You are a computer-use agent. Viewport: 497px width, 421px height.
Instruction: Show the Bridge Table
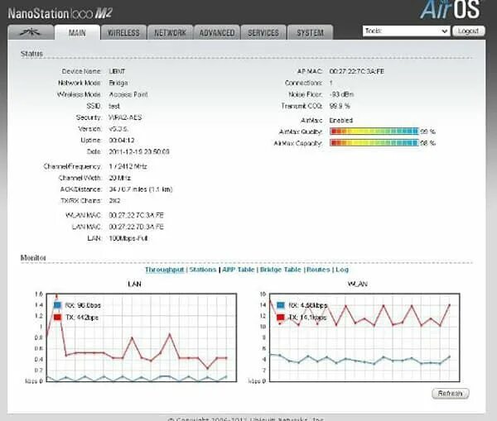click(280, 270)
